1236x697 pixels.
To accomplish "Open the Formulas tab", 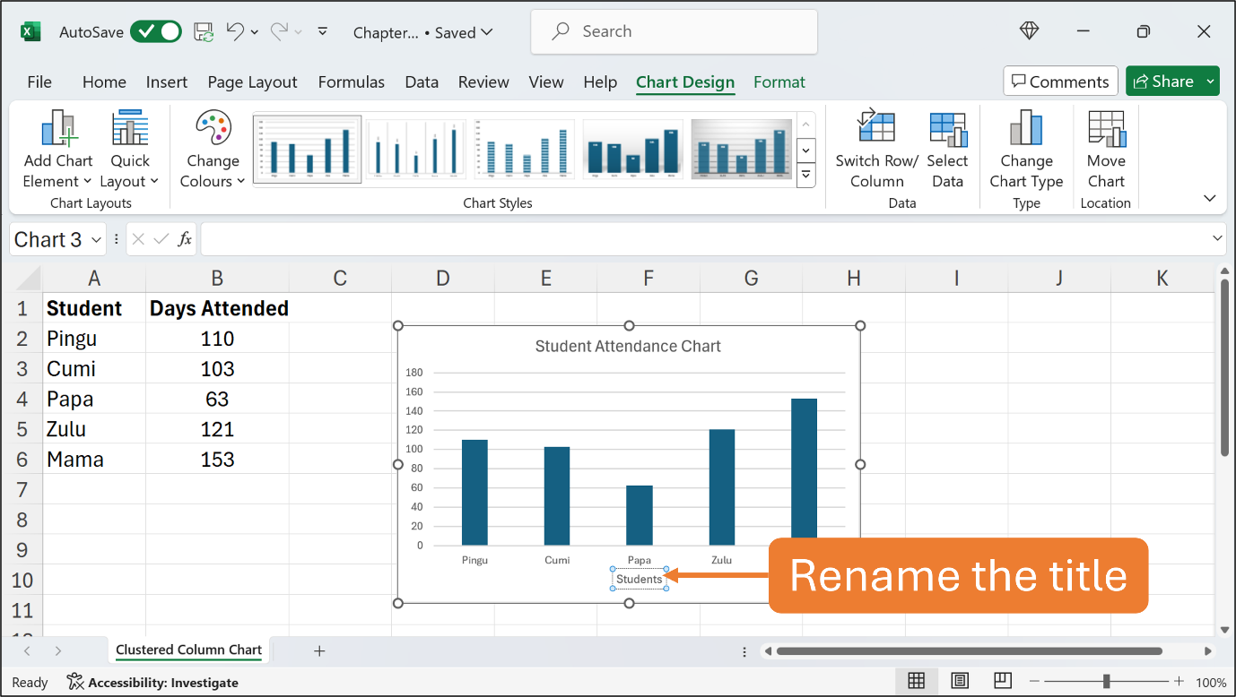I will click(352, 82).
